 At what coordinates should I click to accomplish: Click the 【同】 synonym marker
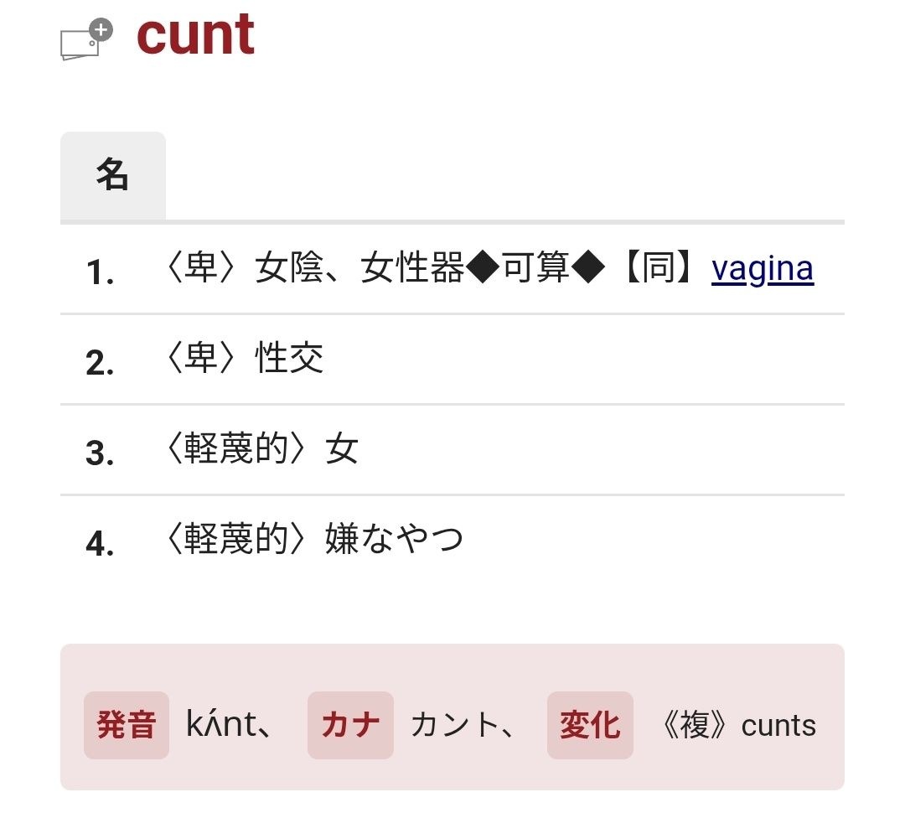(x=659, y=270)
